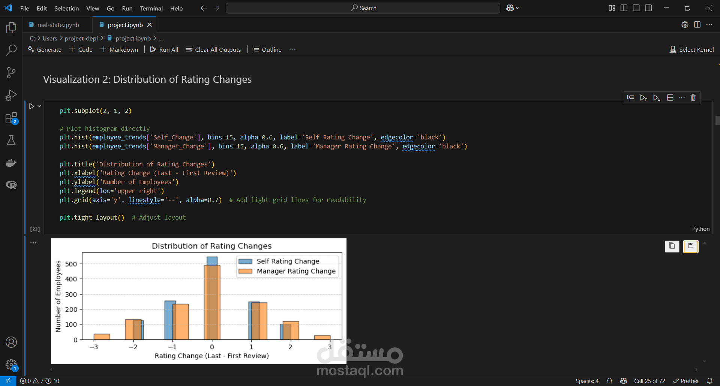Open the Docker view
The image size is (720, 386).
pyautogui.click(x=11, y=163)
